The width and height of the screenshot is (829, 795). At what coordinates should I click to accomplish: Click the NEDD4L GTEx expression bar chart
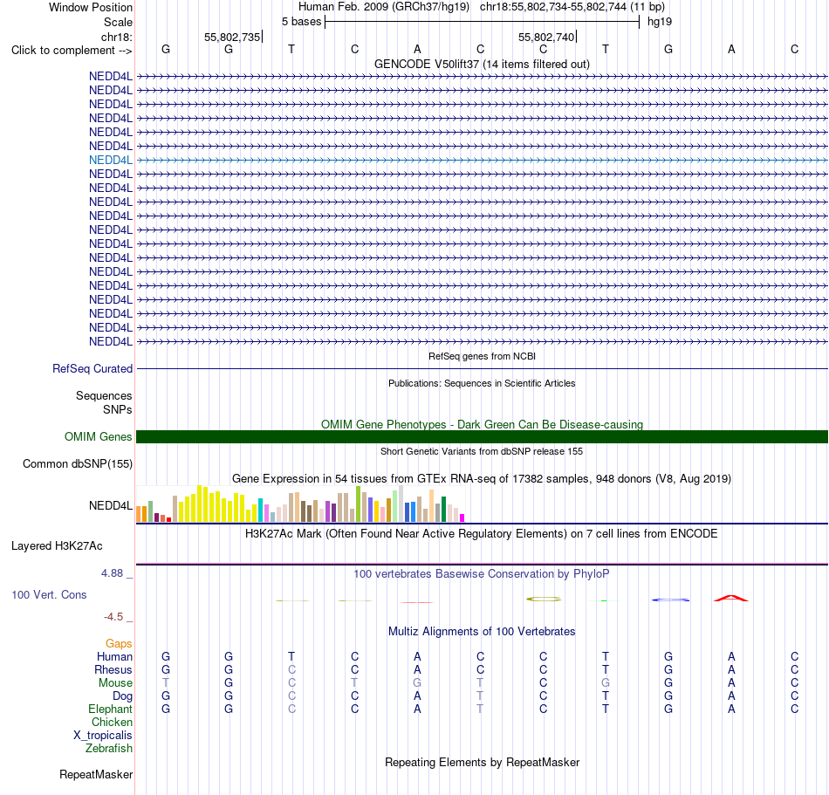(300, 504)
